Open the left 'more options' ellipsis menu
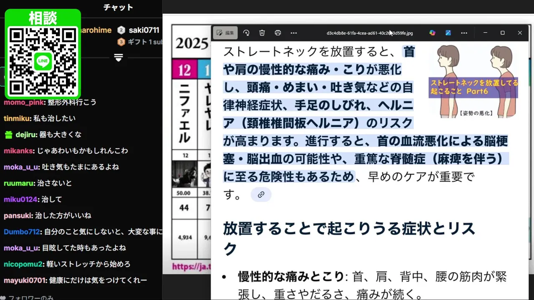This screenshot has width=534, height=300. [x=294, y=33]
